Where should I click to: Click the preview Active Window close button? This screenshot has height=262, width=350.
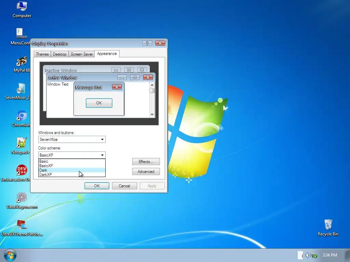[148, 77]
